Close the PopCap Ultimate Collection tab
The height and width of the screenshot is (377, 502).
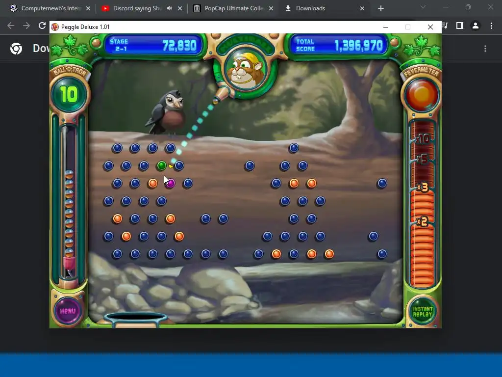click(271, 8)
